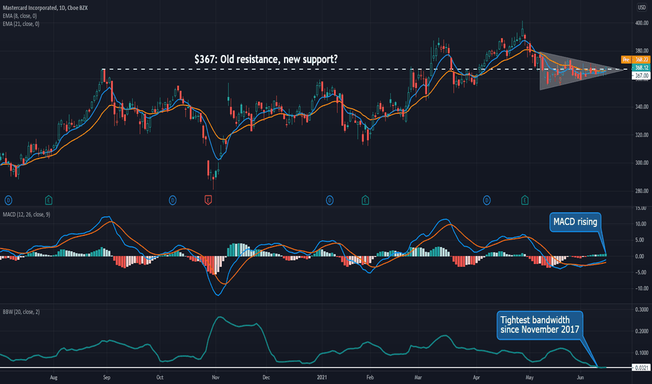
Task: Click the 0.3000 BBW scale label
Action: (x=642, y=310)
